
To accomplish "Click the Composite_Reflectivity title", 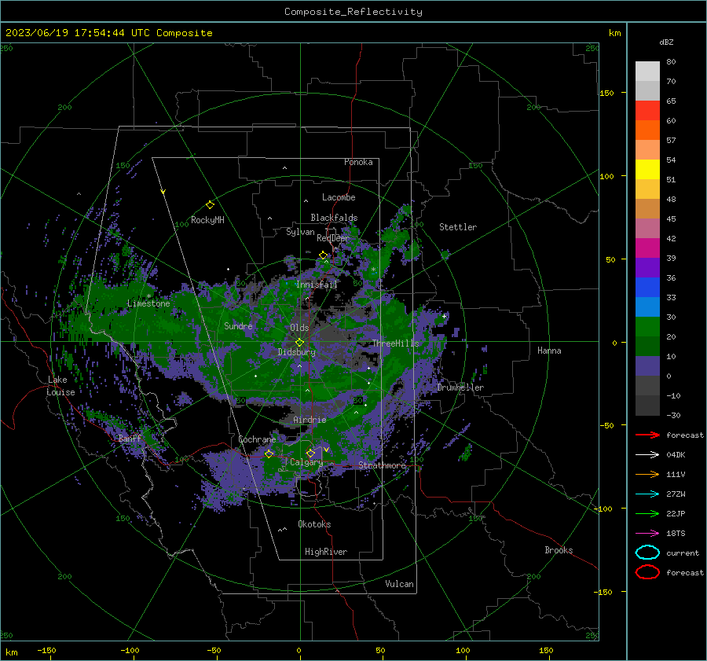I will [353, 12].
